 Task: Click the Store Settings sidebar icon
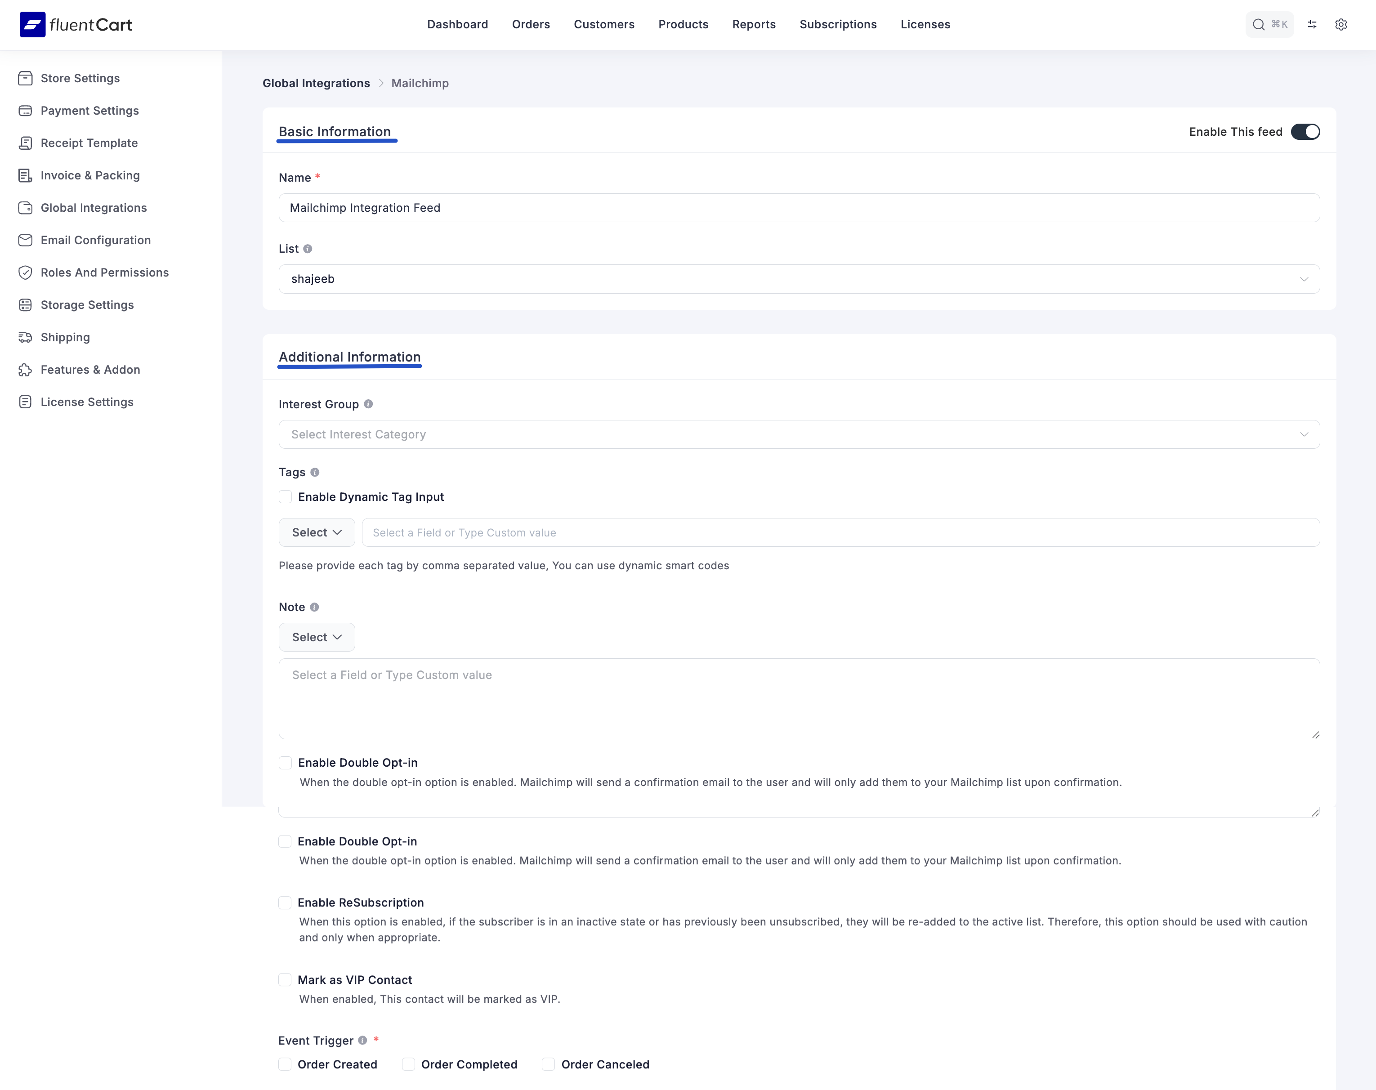tap(25, 79)
